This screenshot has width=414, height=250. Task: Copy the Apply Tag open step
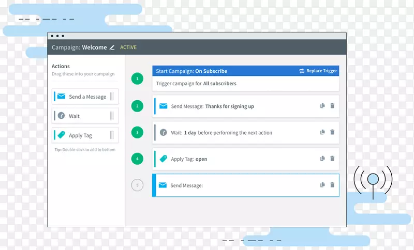click(322, 159)
